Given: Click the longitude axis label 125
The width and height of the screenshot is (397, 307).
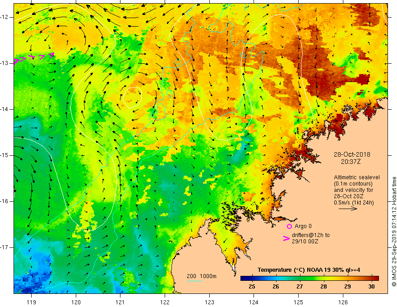Looking at the screenshot, I should pyautogui.click(x=299, y=302).
